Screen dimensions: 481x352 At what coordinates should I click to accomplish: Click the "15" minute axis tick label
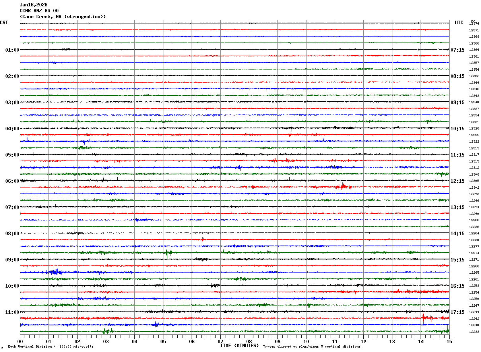coord(449,341)
